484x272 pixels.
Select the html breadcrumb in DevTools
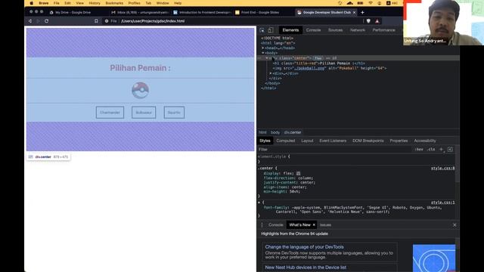262,132
